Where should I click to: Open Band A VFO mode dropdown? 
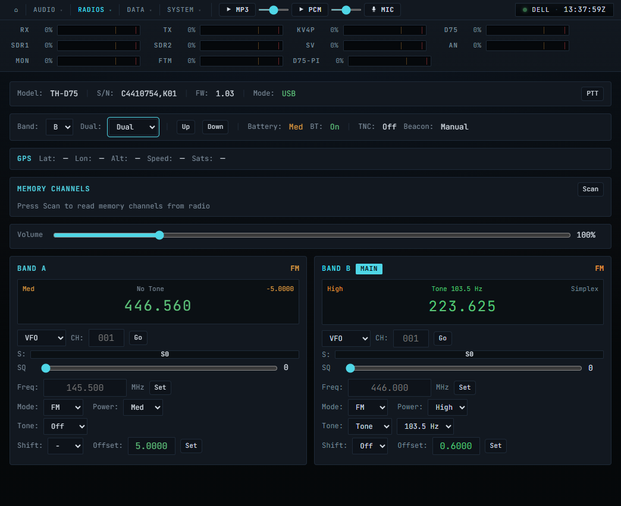point(42,338)
